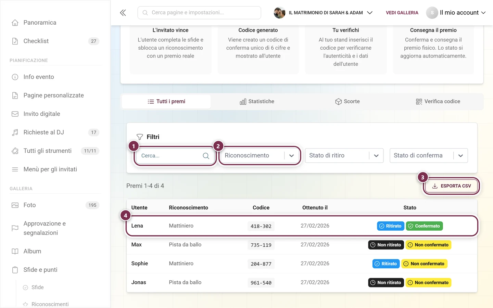Click the Checklist document icon
Image resolution: width=493 pixels, height=308 pixels.
[15, 41]
